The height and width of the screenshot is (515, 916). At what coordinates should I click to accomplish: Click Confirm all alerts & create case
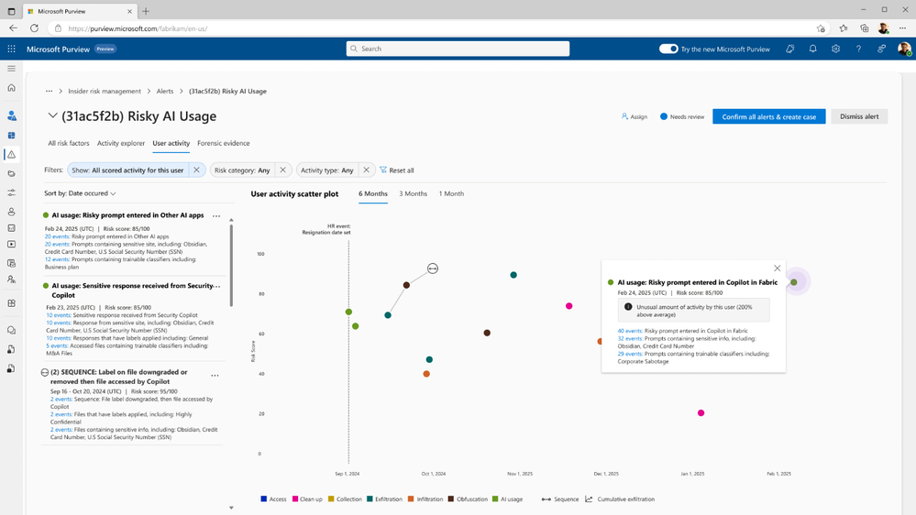[768, 116]
